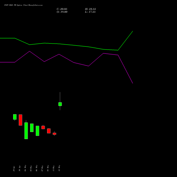Select the 30 Apr red candlestick
The height and width of the screenshot is (177, 177).
pos(21,120)
